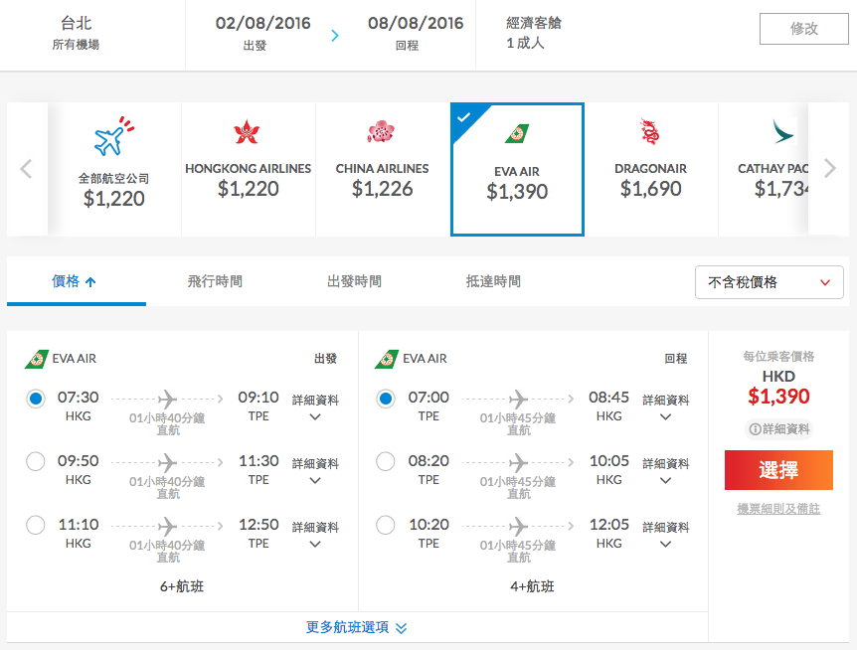Expand 詳細資料 for the 11:10 outbound flight
Viewport: 857px width, 650px height.
pyautogui.click(x=315, y=534)
